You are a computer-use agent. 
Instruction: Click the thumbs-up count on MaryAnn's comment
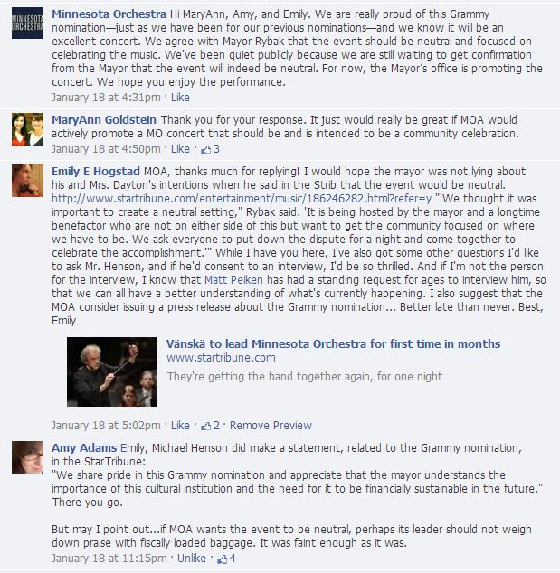[210, 149]
